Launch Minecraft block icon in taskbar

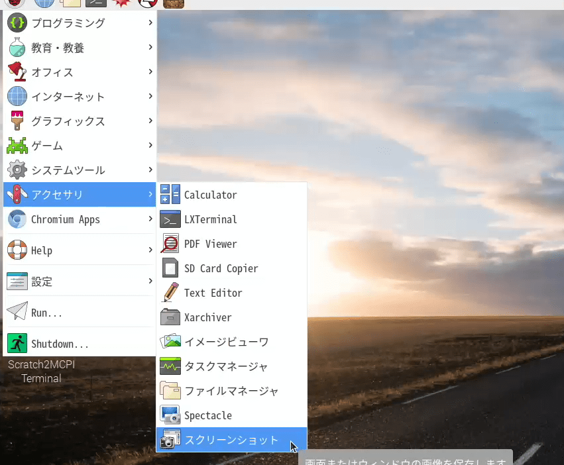click(x=174, y=4)
